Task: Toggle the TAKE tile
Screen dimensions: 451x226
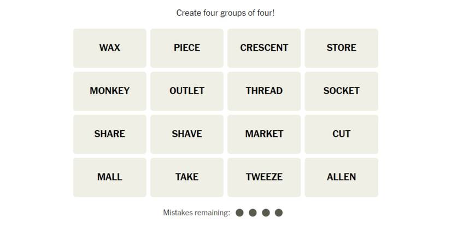Action: pyautogui.click(x=187, y=177)
